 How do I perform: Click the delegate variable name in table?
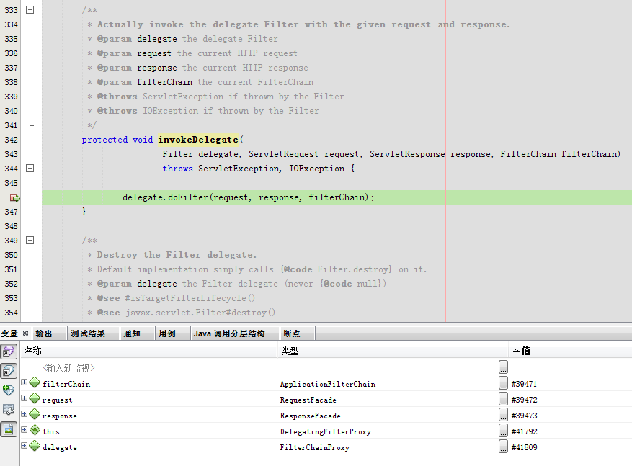pos(60,447)
